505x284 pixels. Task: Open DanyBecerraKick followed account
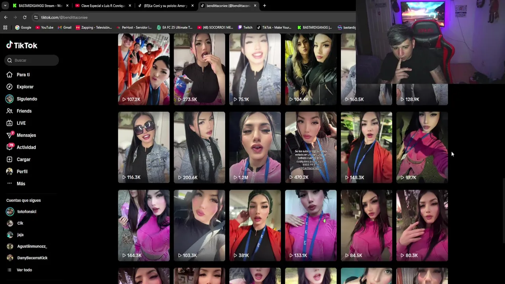27,258
